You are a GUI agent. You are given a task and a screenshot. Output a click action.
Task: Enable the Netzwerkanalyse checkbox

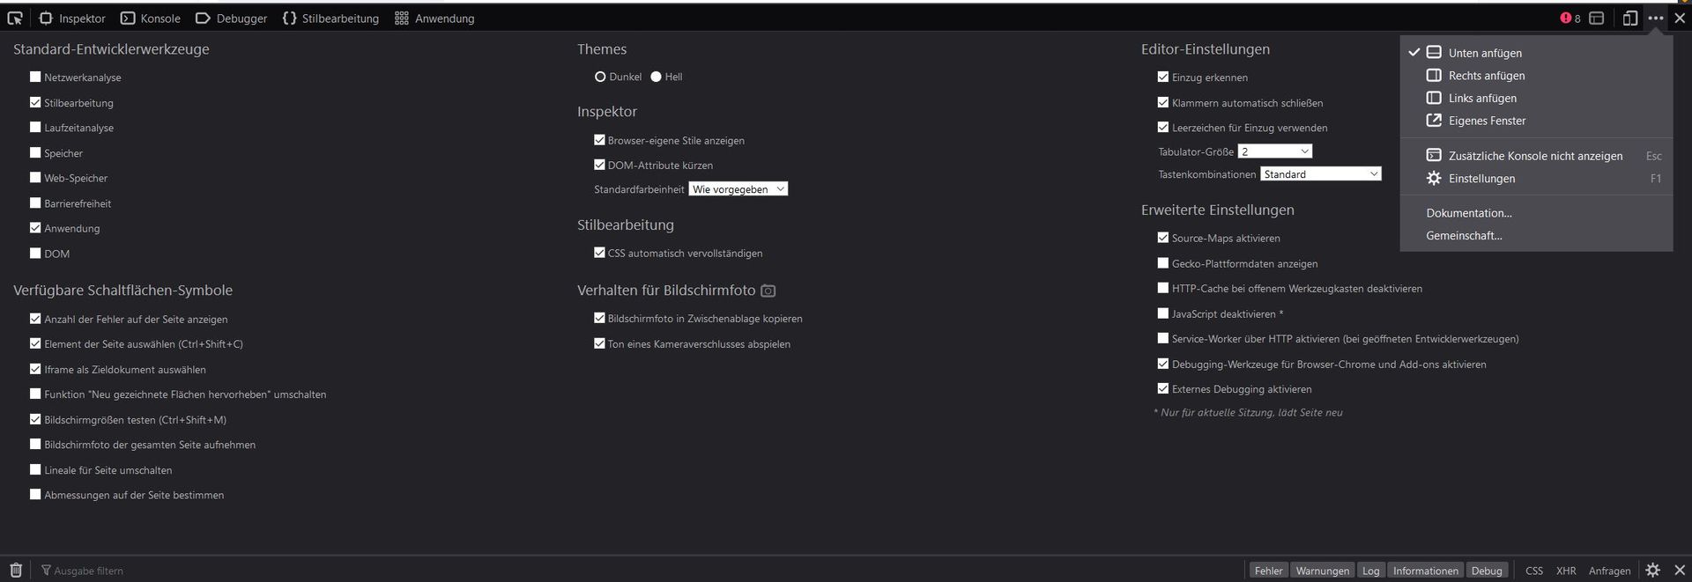tap(35, 77)
